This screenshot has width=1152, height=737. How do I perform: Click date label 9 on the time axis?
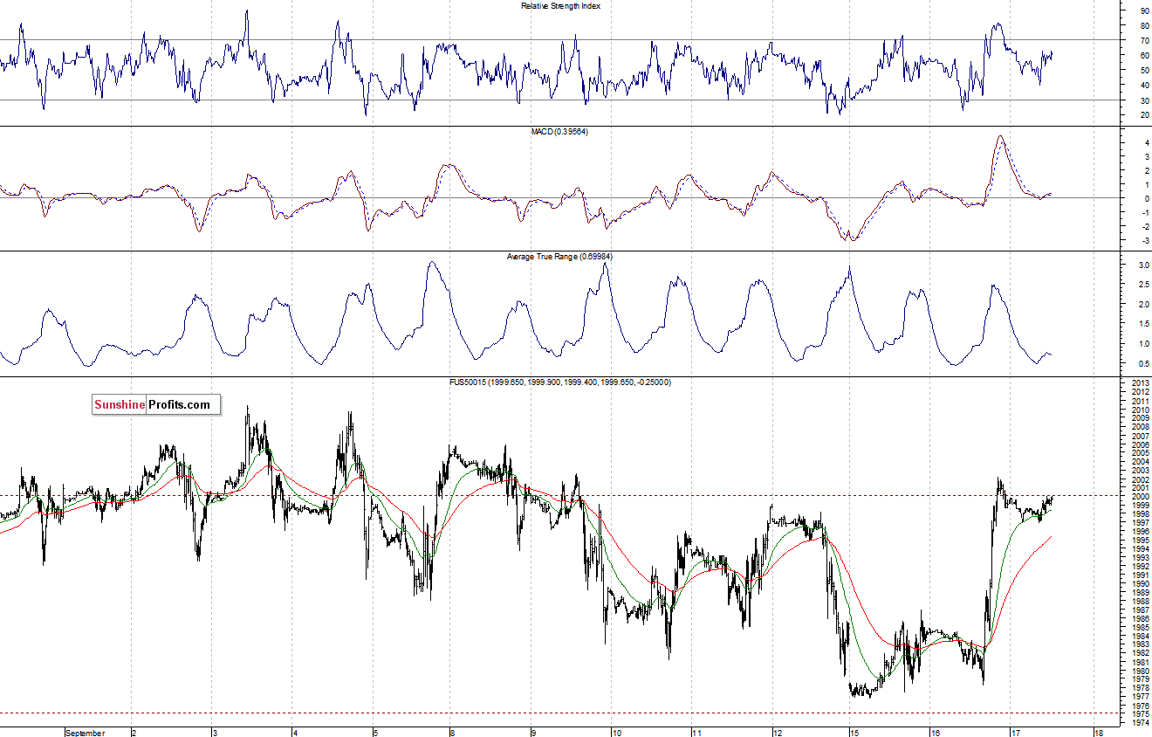pyautogui.click(x=534, y=733)
